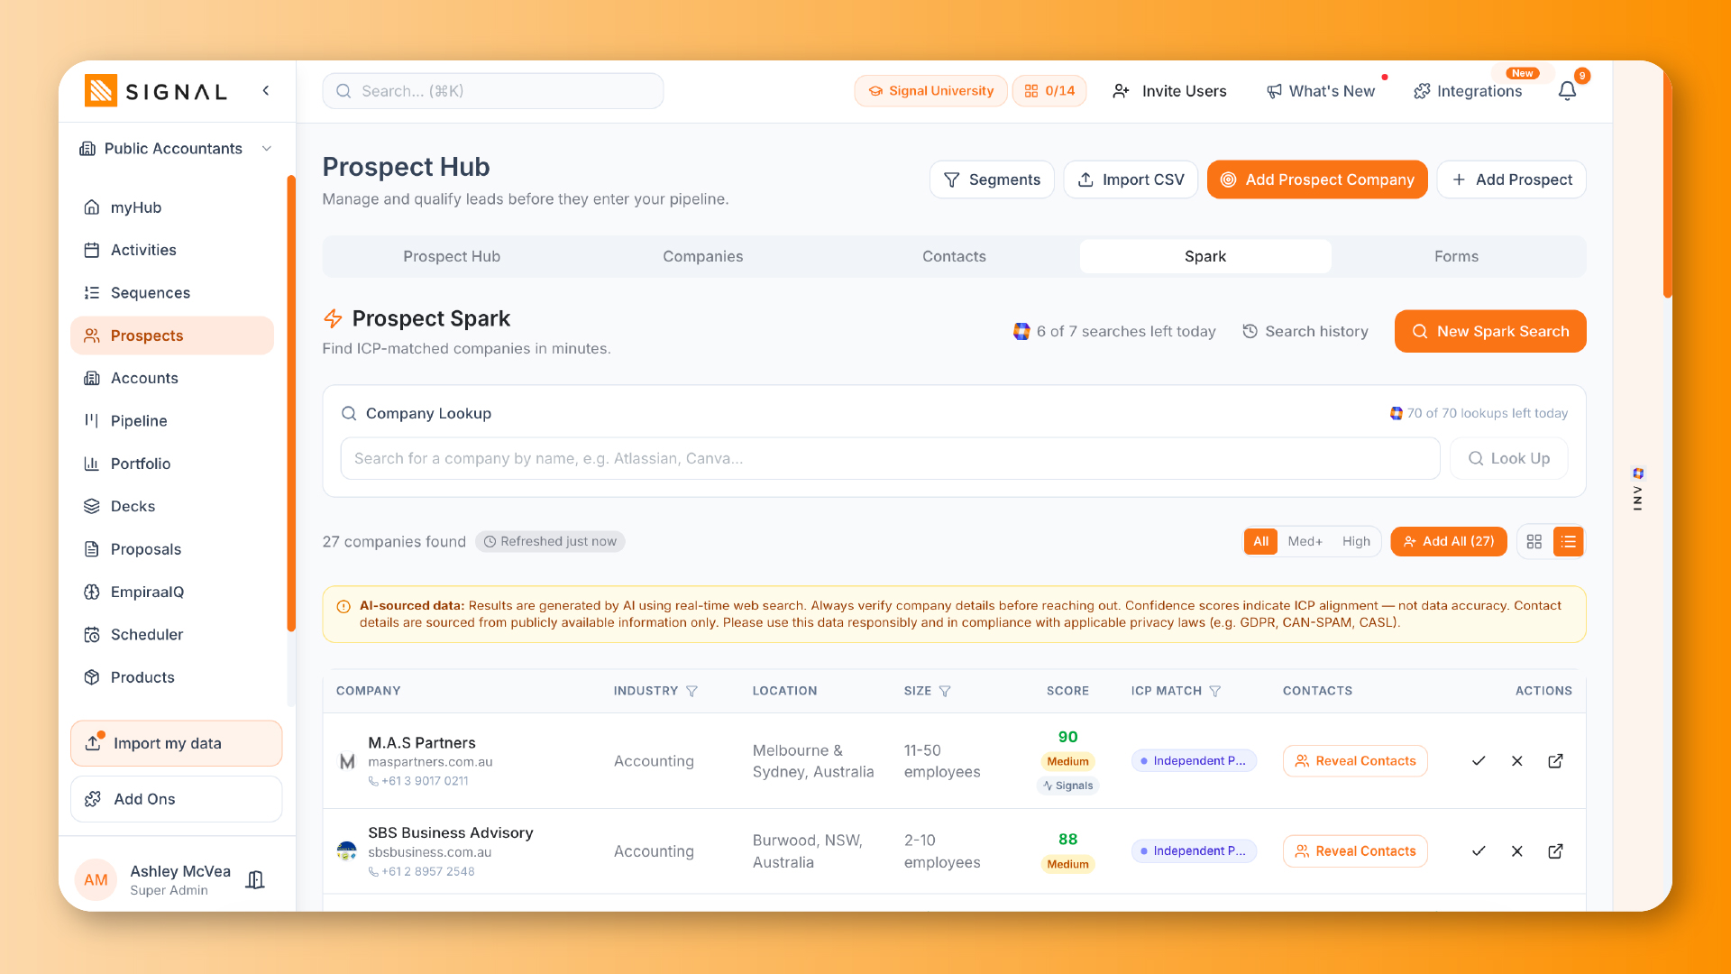The height and width of the screenshot is (974, 1731).
Task: Open Decks in the sidebar
Action: pyautogui.click(x=172, y=506)
